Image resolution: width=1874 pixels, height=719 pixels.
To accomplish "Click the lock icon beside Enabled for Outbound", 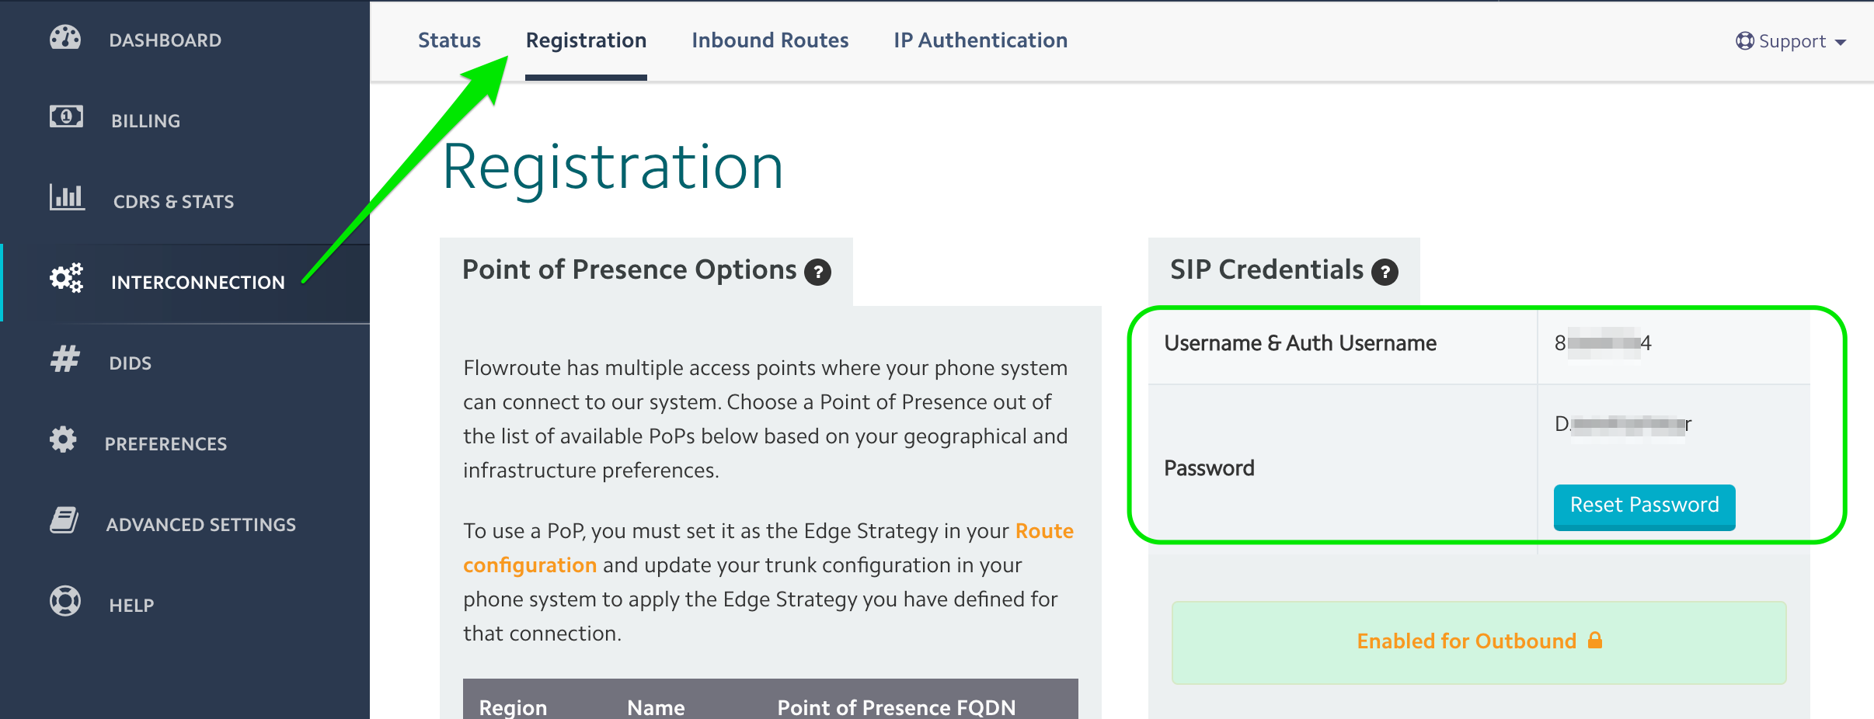I will click(x=1594, y=640).
